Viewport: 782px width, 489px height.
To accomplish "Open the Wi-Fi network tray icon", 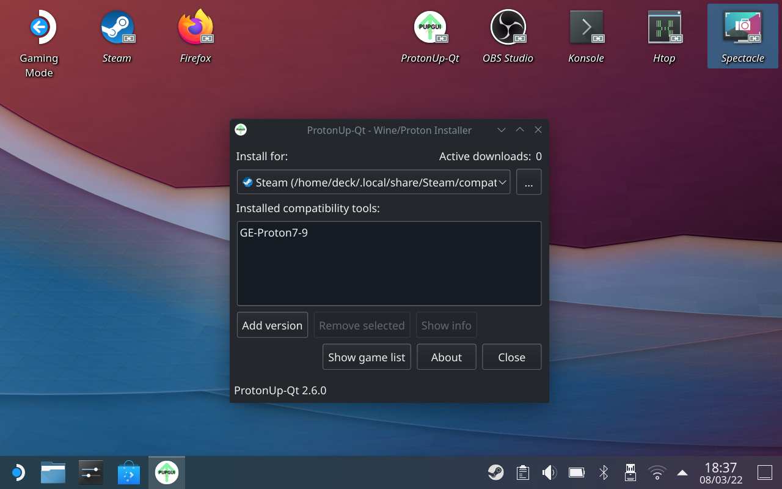I will (657, 472).
